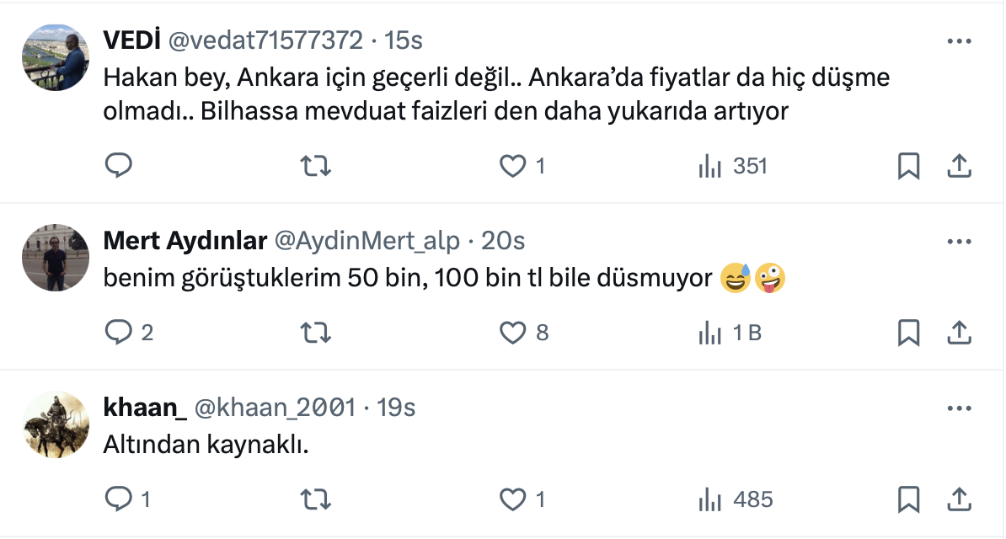Click khaan_'s warrior avatar
Screen dimensions: 1006x539
point(54,425)
